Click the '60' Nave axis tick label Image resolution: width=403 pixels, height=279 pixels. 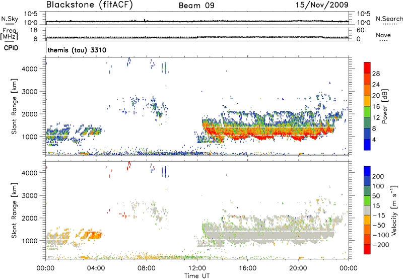point(360,30)
